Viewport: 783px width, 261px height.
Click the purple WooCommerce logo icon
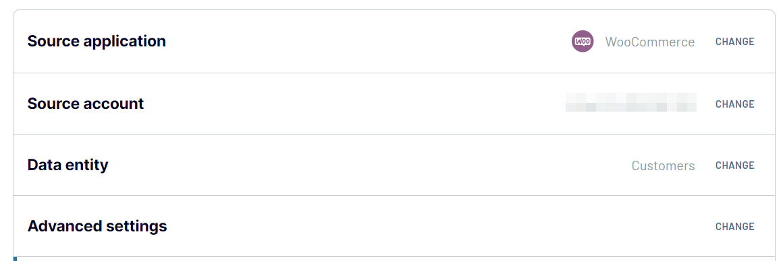(x=583, y=41)
